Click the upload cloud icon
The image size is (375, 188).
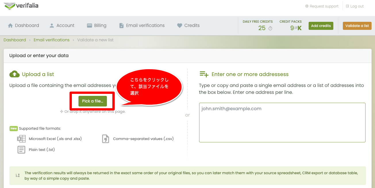[x=14, y=74]
